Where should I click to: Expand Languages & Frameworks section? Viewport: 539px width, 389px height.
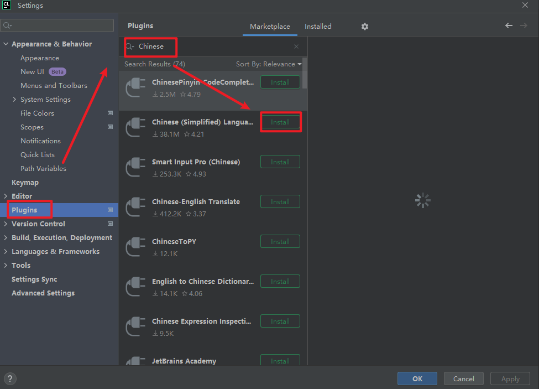(6, 251)
